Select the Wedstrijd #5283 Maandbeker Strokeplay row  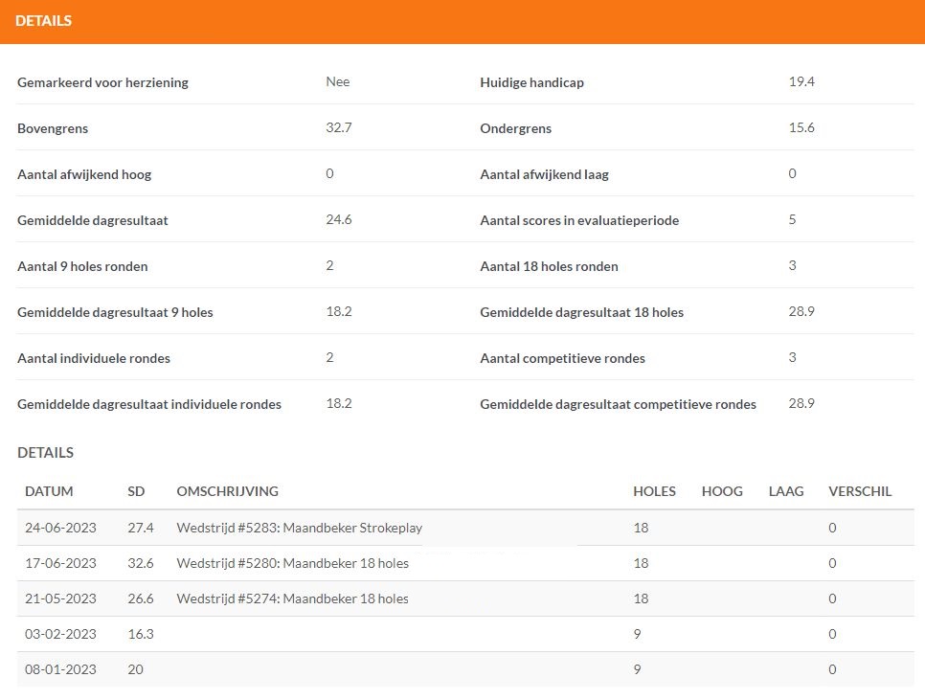pos(465,528)
